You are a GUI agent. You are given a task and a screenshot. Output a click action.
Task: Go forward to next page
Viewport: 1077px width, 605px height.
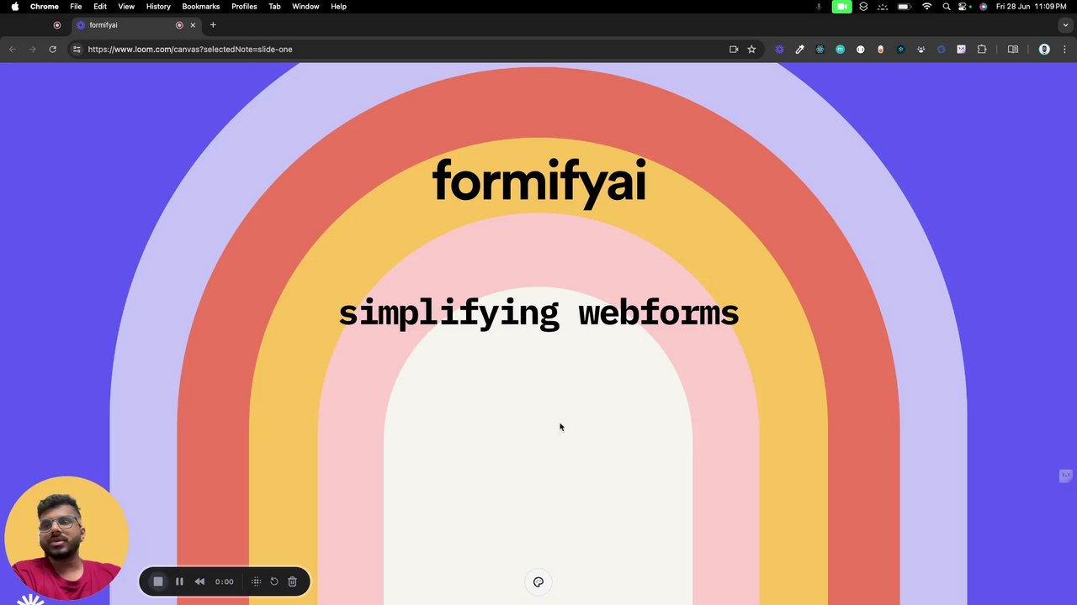click(x=32, y=50)
